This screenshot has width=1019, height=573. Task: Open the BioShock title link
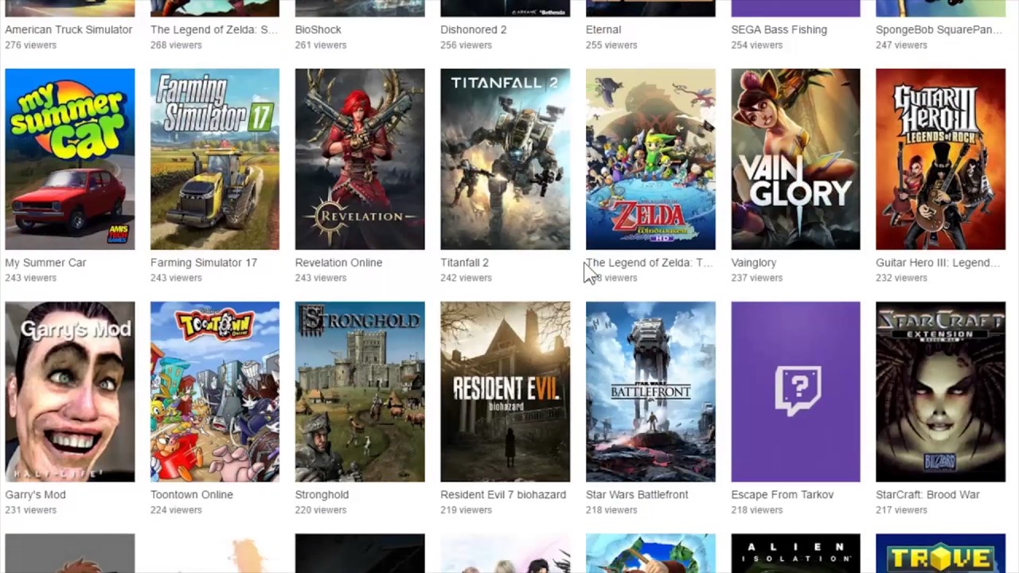pyautogui.click(x=318, y=29)
